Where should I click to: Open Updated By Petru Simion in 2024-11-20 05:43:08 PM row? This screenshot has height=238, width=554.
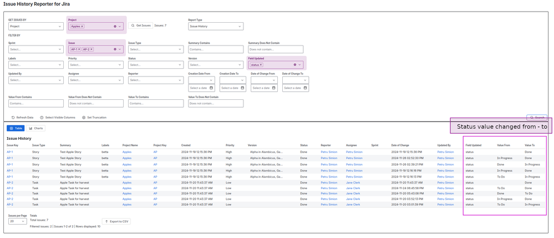[445, 194]
